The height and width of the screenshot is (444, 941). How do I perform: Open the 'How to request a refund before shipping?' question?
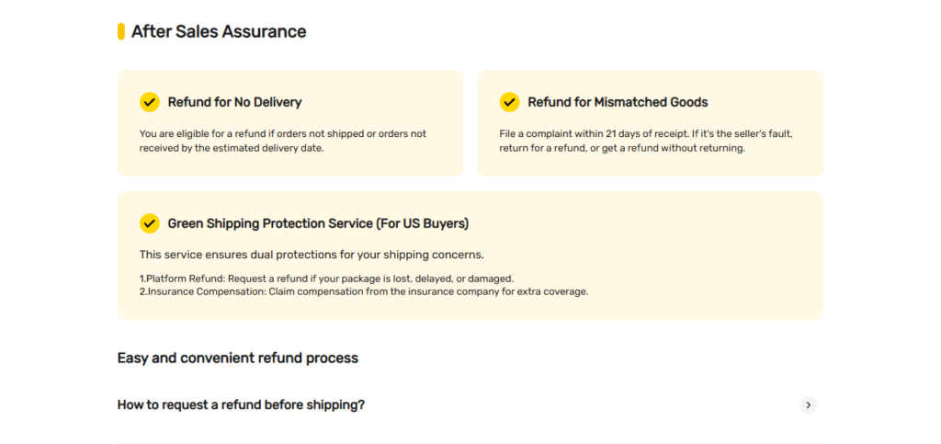coord(241,405)
